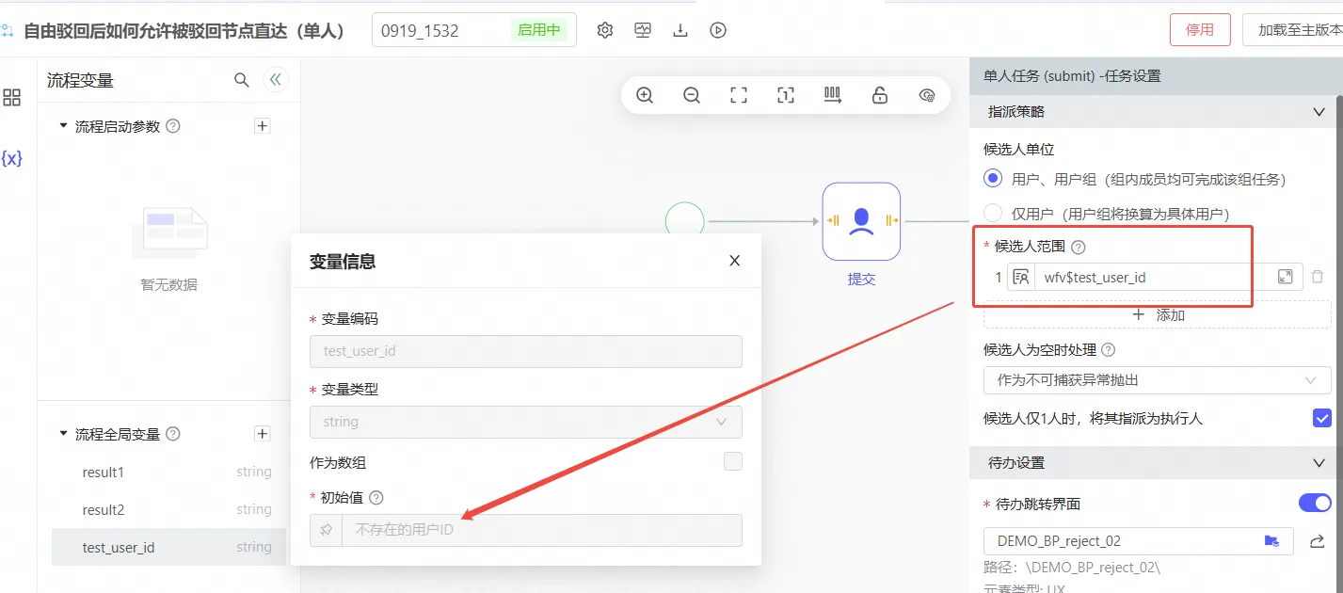This screenshot has width=1343, height=593.
Task: Collapse the 流程全局变量 tree section
Action: point(63,434)
